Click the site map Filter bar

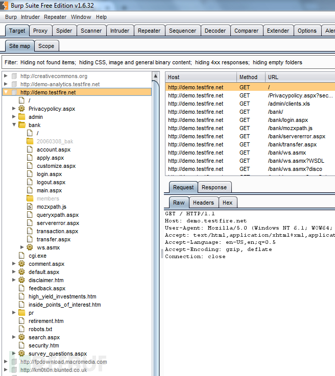(169, 62)
